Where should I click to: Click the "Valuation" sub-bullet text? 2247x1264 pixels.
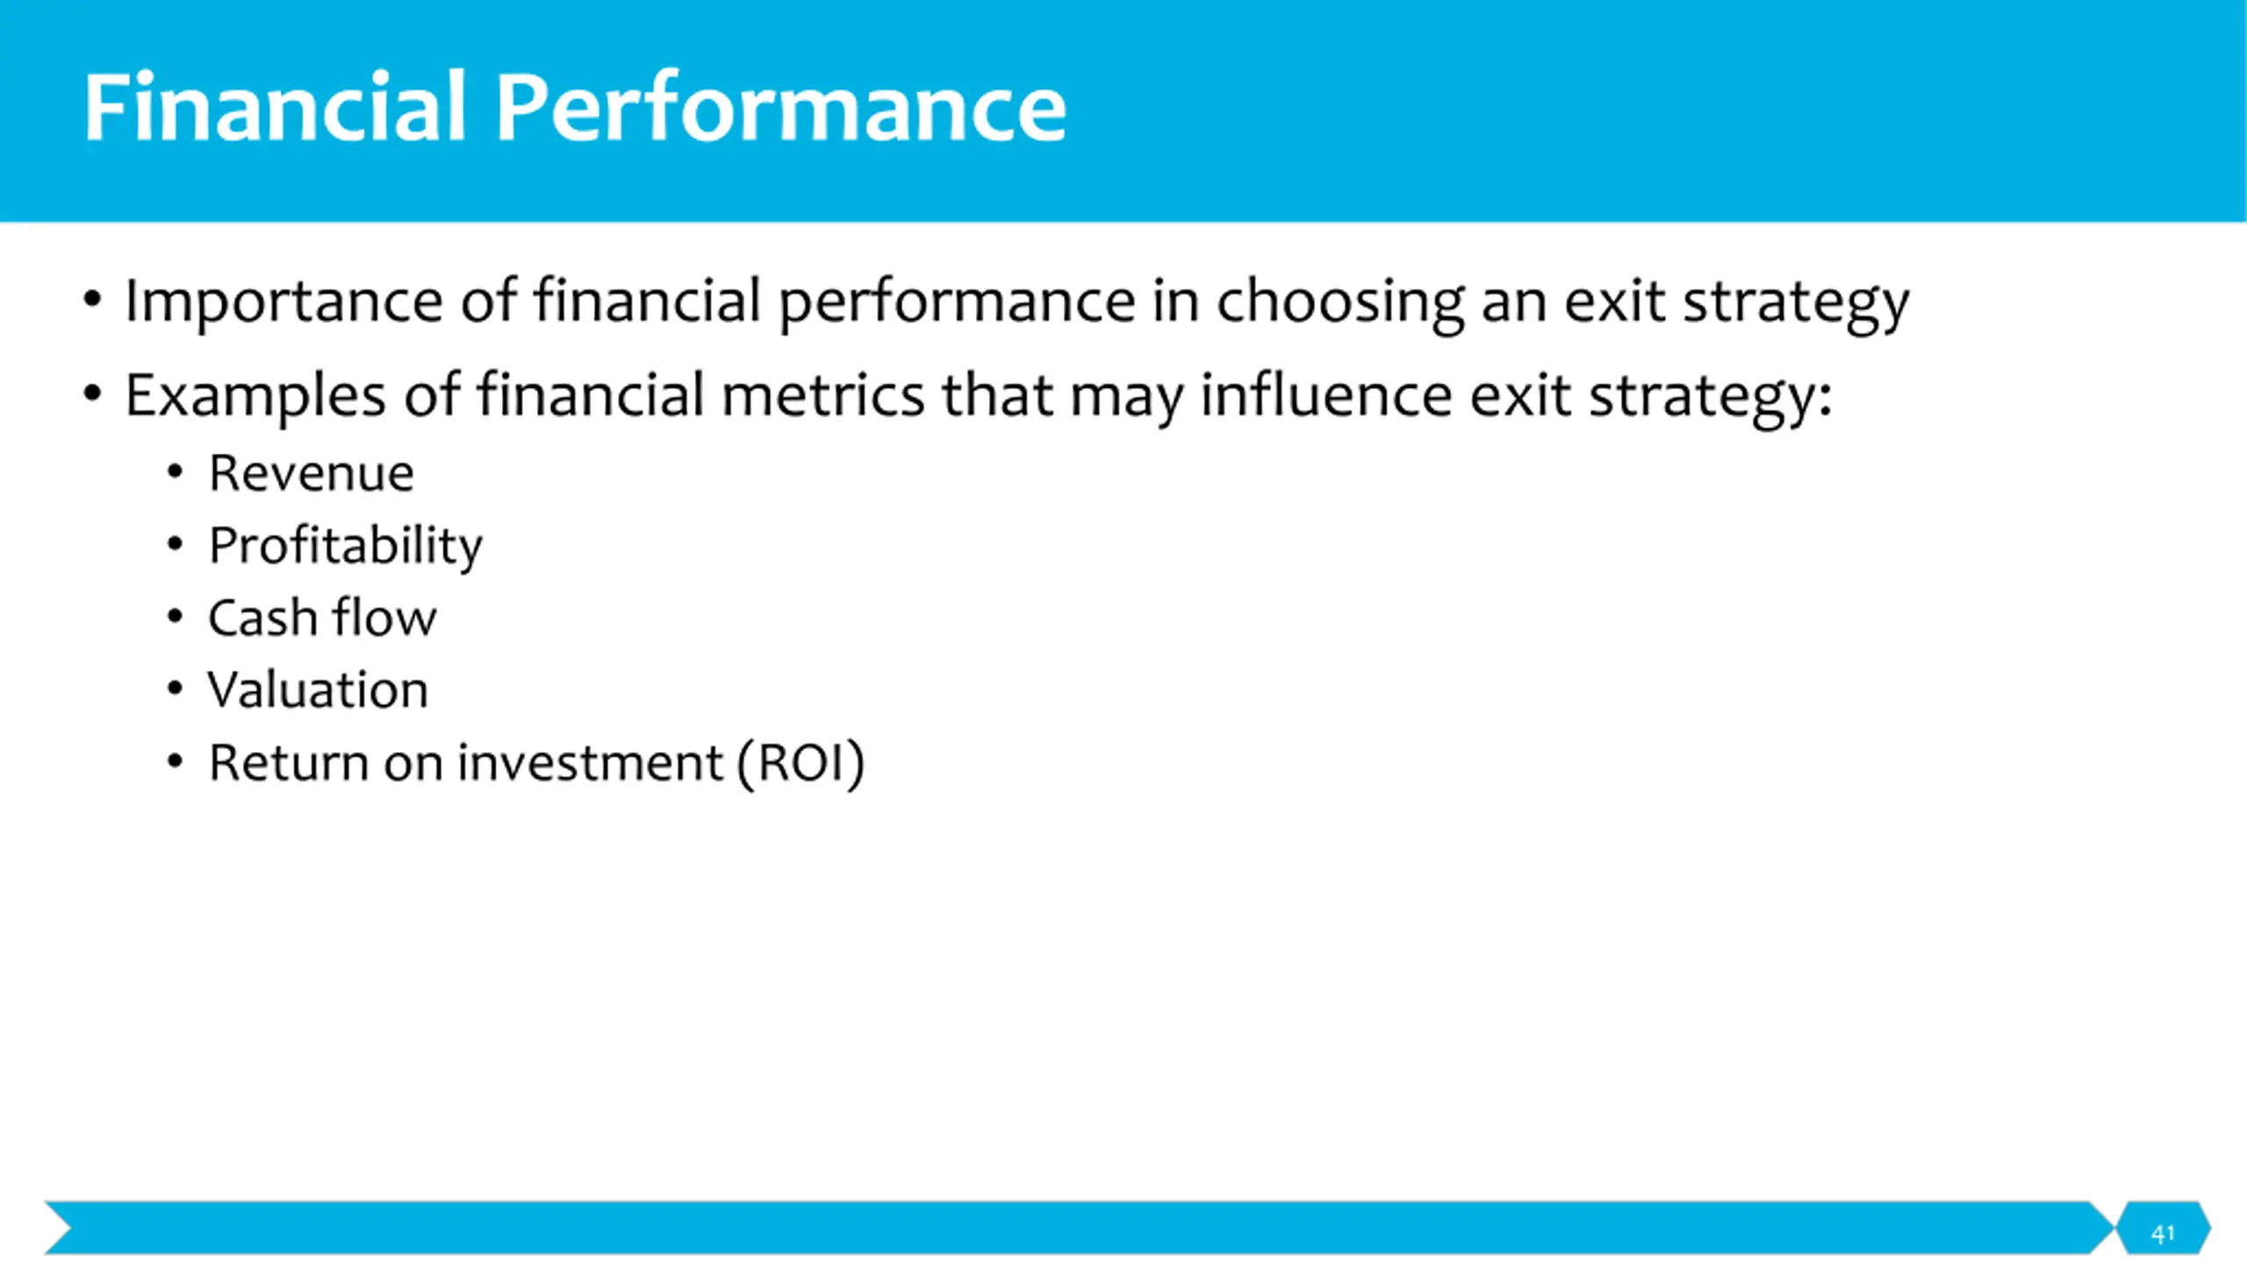coord(318,690)
